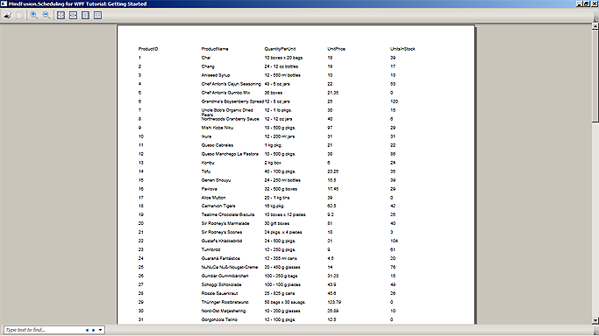599x336 pixels.
Task: Click the UnitsInStock column header text
Action: pyautogui.click(x=403, y=49)
